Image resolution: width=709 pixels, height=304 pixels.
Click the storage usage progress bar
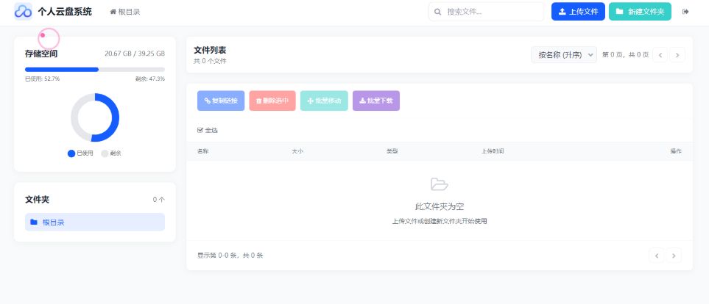95,70
